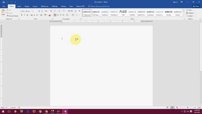
Task: Apply the Title style
Action: [123, 13]
